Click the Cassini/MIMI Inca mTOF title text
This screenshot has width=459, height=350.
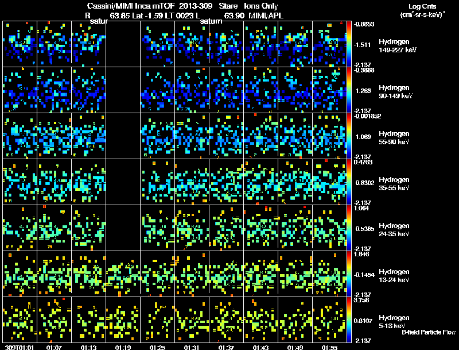pyautogui.click(x=131, y=6)
